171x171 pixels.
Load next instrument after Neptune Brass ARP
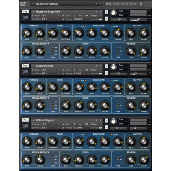(x=100, y=12)
